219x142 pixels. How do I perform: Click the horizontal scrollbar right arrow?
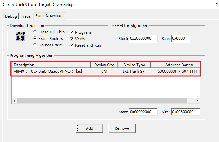pyautogui.click(x=197, y=101)
